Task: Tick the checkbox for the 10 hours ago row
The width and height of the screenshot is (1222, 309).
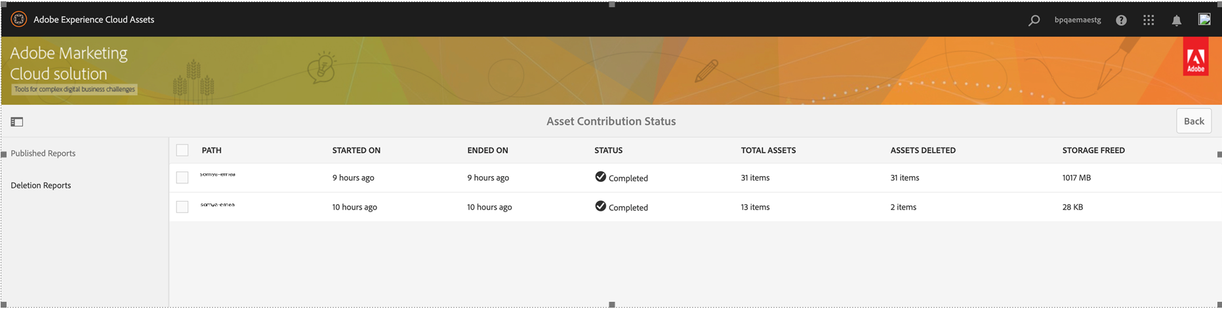Action: click(x=182, y=207)
